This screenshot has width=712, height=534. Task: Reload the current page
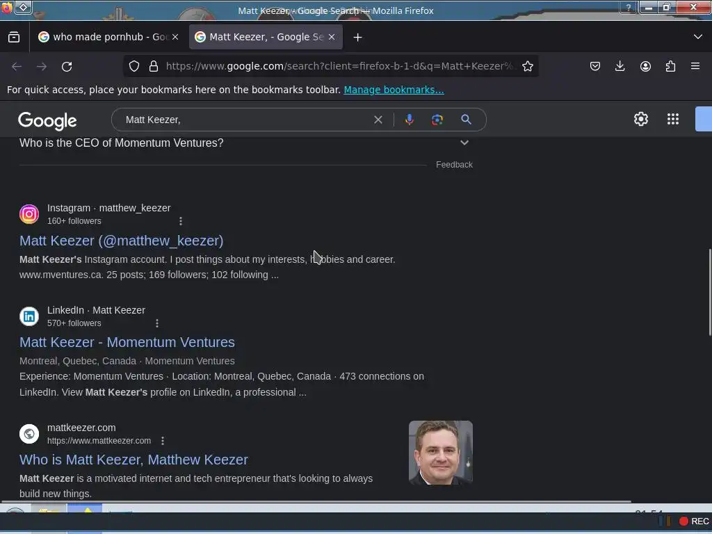point(67,67)
